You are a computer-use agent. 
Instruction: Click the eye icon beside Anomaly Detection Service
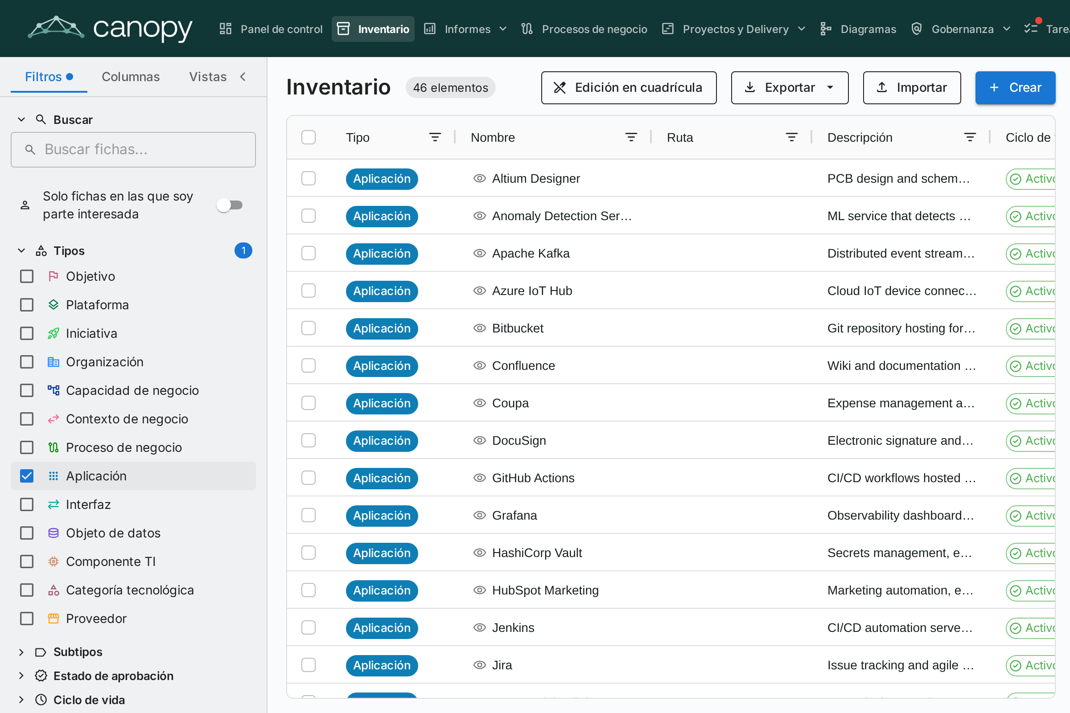pyautogui.click(x=480, y=216)
